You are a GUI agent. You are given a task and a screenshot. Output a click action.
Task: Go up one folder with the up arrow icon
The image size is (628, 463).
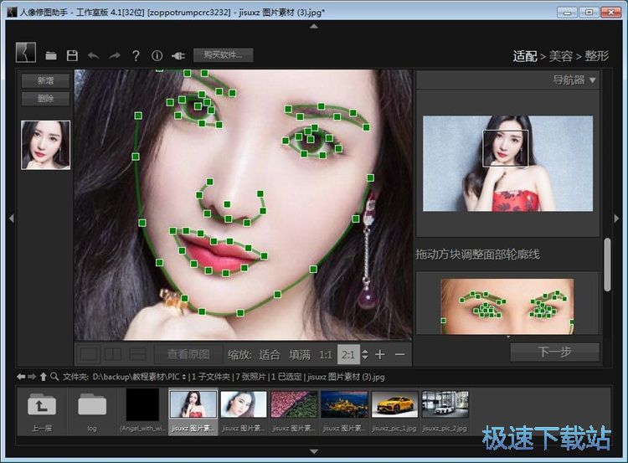click(x=44, y=377)
